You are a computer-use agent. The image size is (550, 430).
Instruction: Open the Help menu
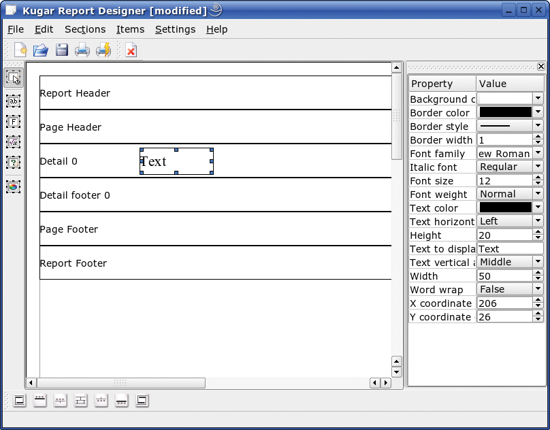216,29
